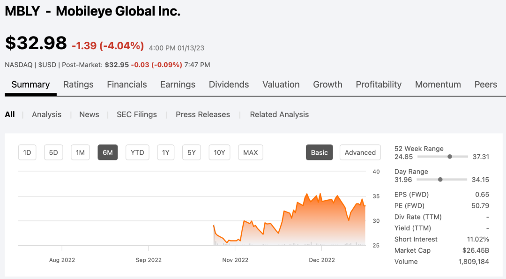Select the Momentum tab
Screen dimensions: 506x279
click(438, 85)
